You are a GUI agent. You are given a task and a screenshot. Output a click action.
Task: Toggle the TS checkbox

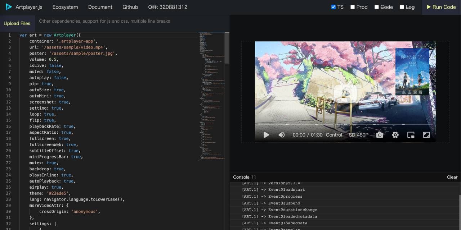coord(334,7)
